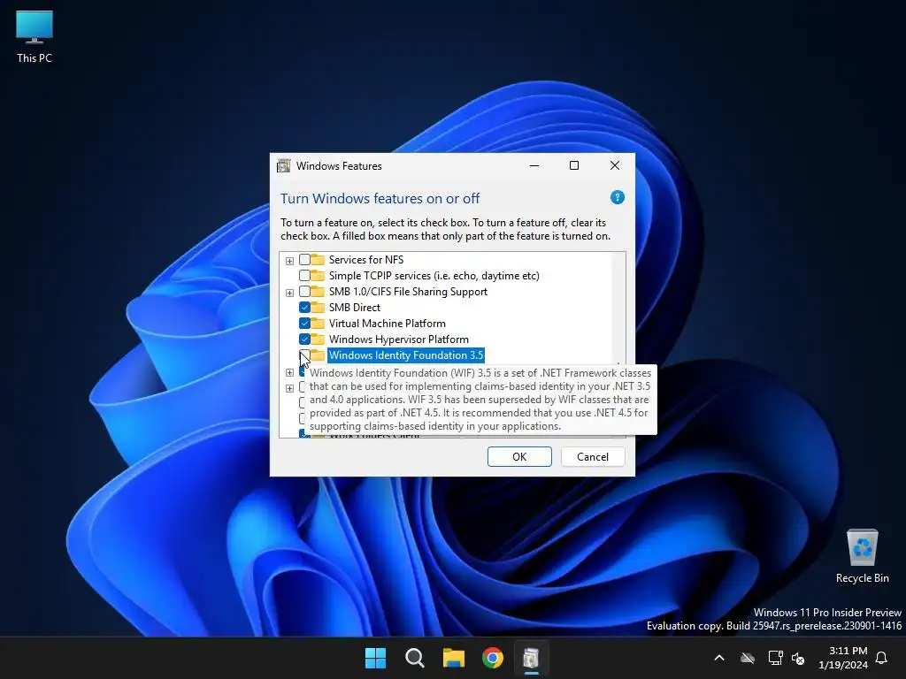The height and width of the screenshot is (679, 906).
Task: Check Windows Identity Foundation 3.5 box
Action: [304, 355]
